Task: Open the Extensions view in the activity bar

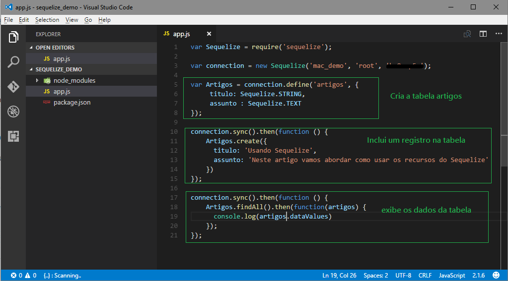Action: pos(13,136)
